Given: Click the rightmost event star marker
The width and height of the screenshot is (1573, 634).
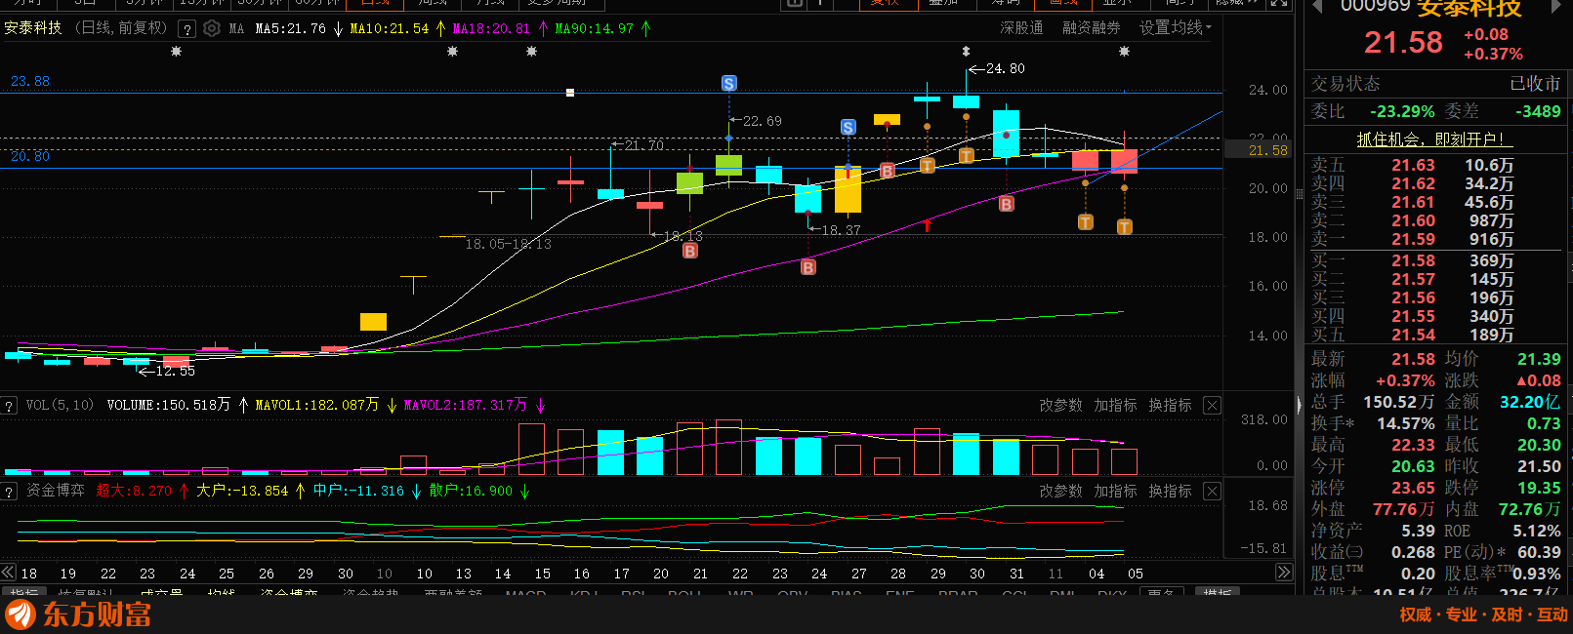Looking at the screenshot, I should coord(1124,51).
